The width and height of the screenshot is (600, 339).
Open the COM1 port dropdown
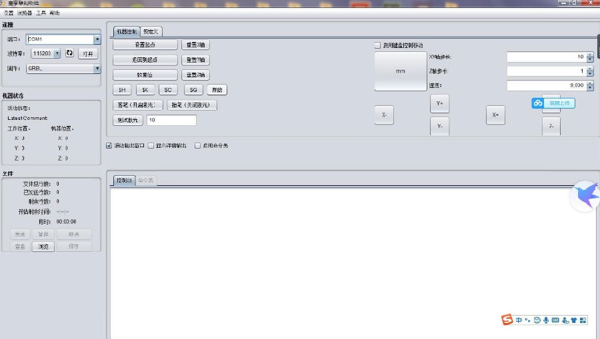(x=97, y=39)
